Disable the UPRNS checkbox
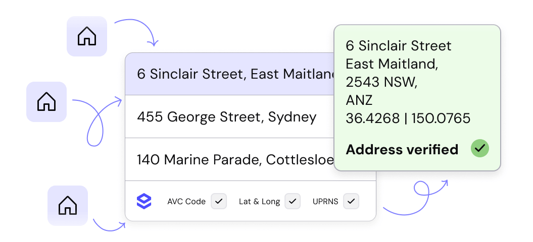The height and width of the screenshot is (242, 533). (x=351, y=201)
